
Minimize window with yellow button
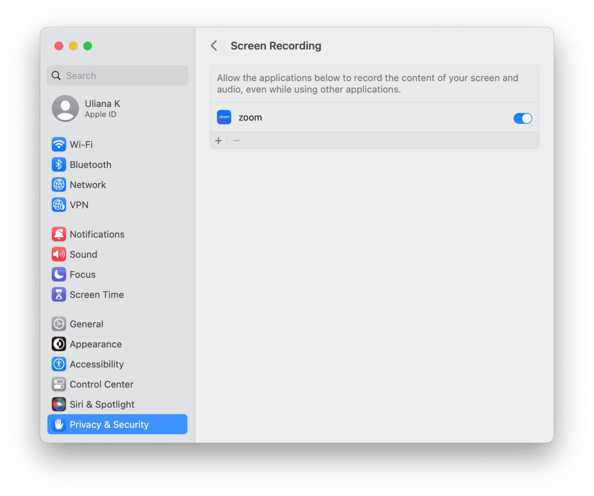[x=73, y=46]
